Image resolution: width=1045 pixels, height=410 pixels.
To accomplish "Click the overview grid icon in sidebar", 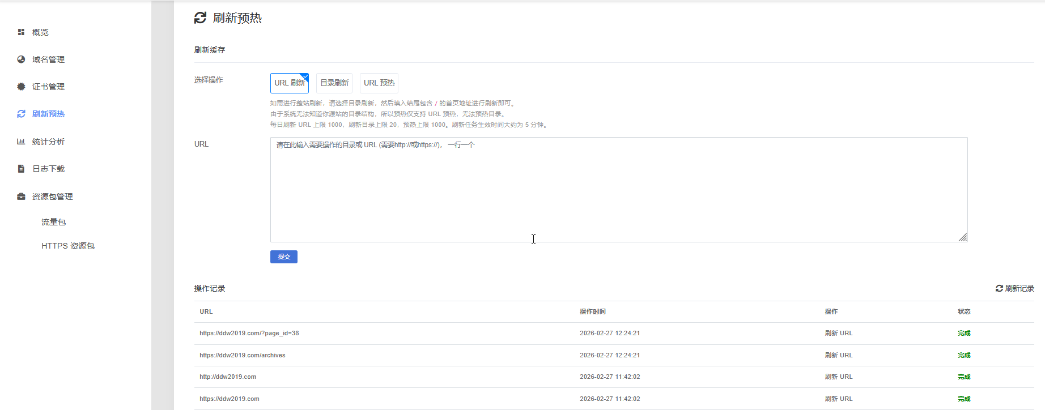I will (21, 32).
